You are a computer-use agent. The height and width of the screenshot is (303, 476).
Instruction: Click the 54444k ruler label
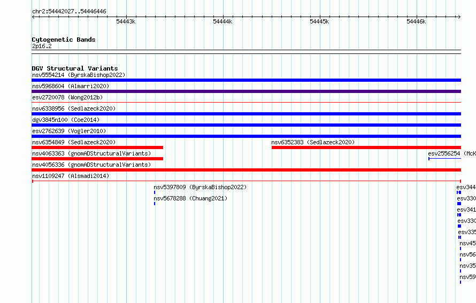click(x=222, y=21)
